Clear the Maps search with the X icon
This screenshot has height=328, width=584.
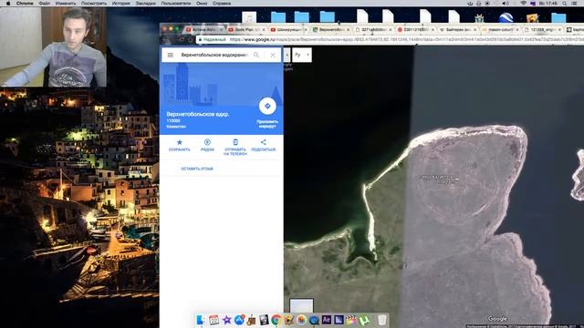pos(273,55)
